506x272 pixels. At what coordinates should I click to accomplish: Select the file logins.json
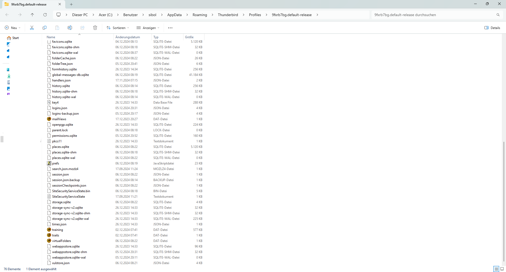pyautogui.click(x=60, y=108)
